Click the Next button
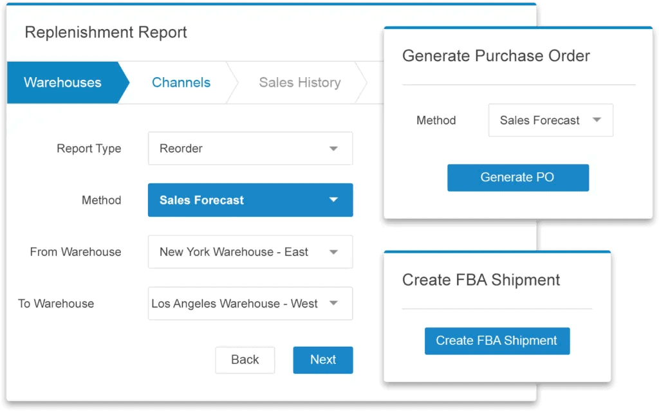Screen dimensions: 659x411 (x=323, y=360)
